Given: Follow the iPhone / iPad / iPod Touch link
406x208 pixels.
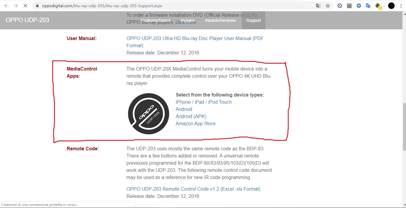Looking at the screenshot, I should pyautogui.click(x=204, y=102).
